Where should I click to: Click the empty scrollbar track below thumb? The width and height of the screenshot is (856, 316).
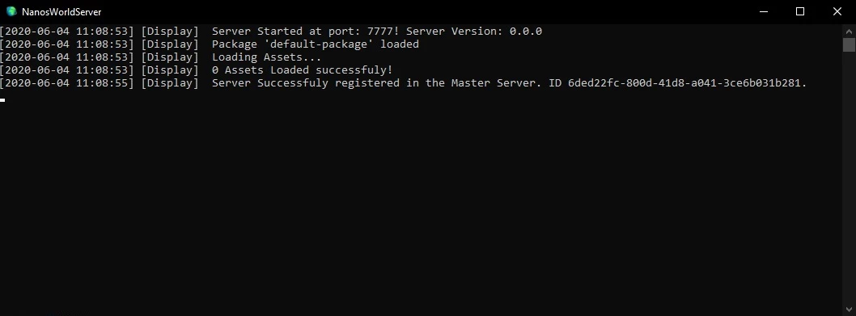849,177
